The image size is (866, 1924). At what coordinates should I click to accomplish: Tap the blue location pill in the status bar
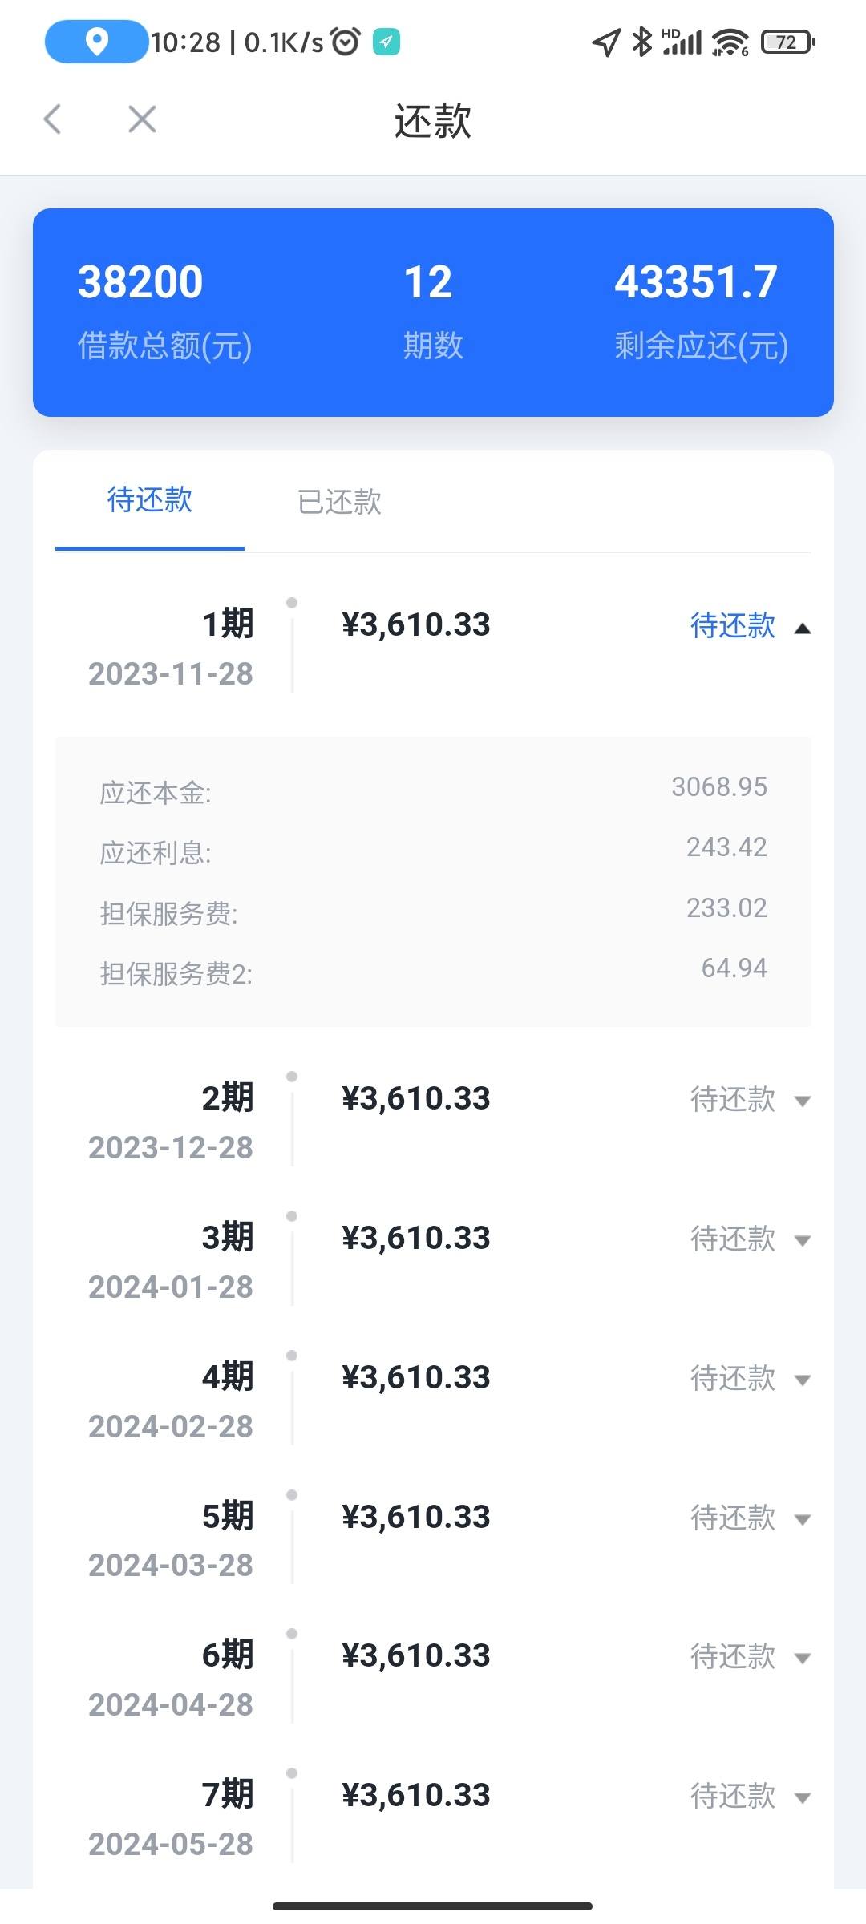[x=96, y=41]
